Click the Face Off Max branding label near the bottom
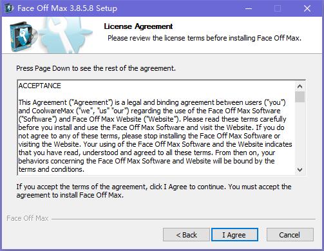Screen dimensions: 324x251 coord(28,218)
